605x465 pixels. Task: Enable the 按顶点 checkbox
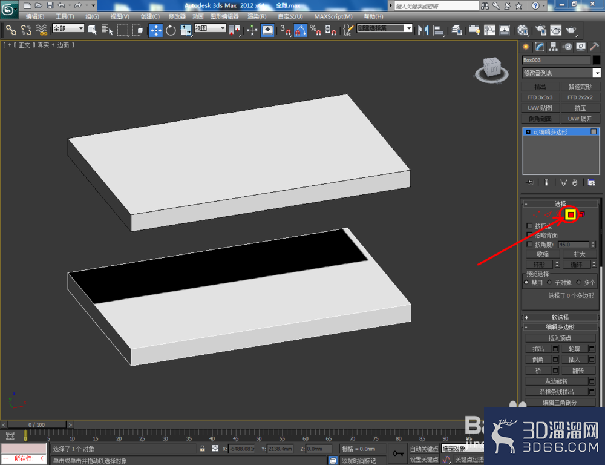pos(530,226)
